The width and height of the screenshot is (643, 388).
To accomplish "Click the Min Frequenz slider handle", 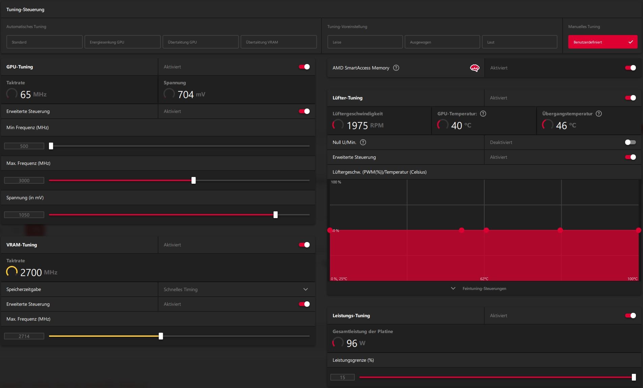I will [x=51, y=146].
